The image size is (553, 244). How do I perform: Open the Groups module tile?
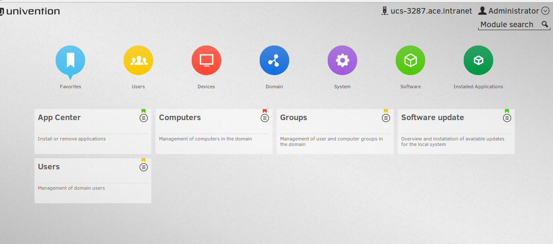point(335,132)
